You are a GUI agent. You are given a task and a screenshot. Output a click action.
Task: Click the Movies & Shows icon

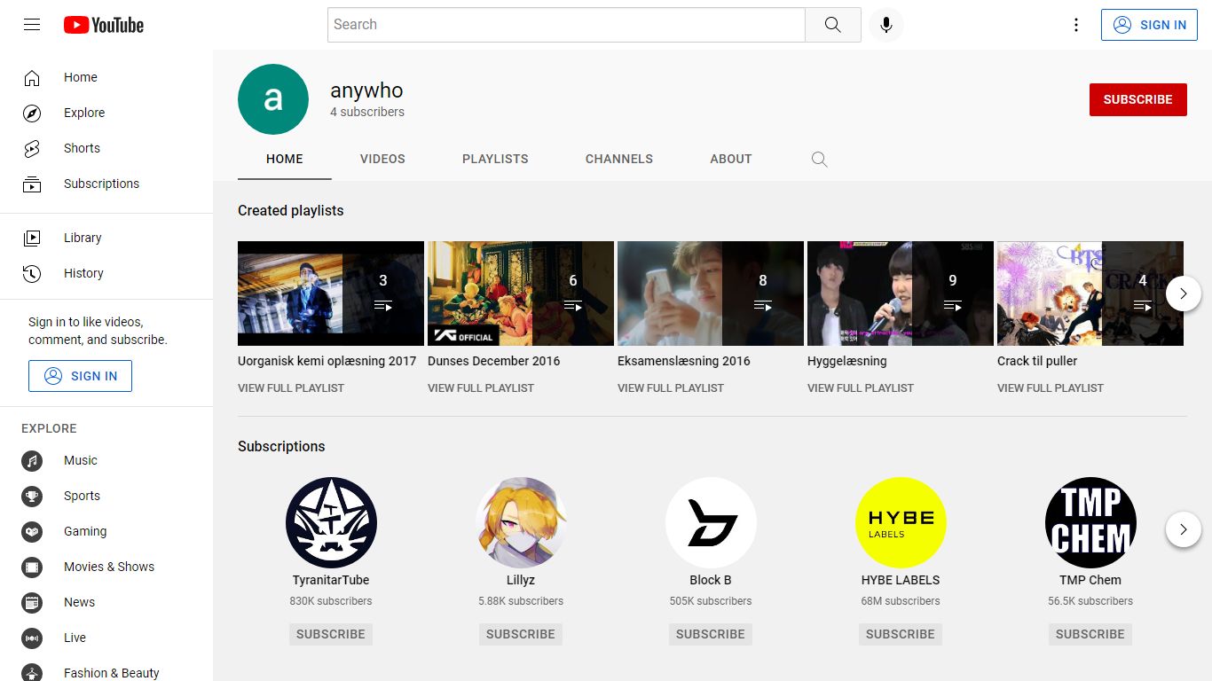[32, 567]
